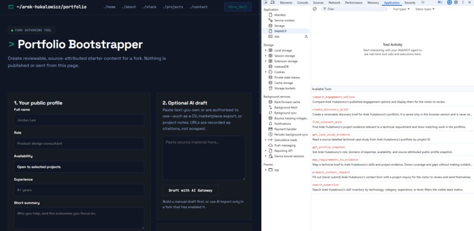Click the Paste source material textarea

pos(203,158)
